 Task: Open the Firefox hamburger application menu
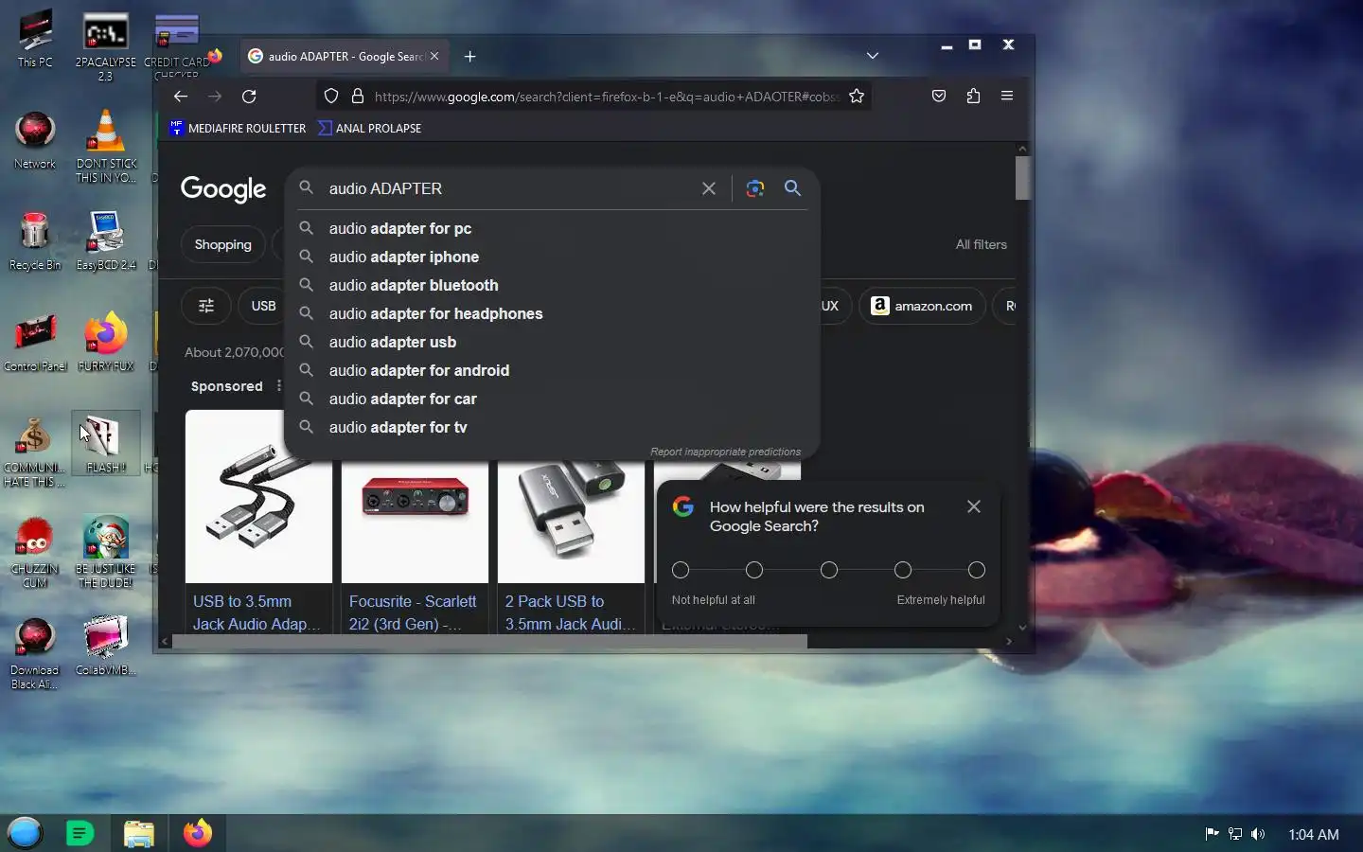pyautogui.click(x=1007, y=96)
